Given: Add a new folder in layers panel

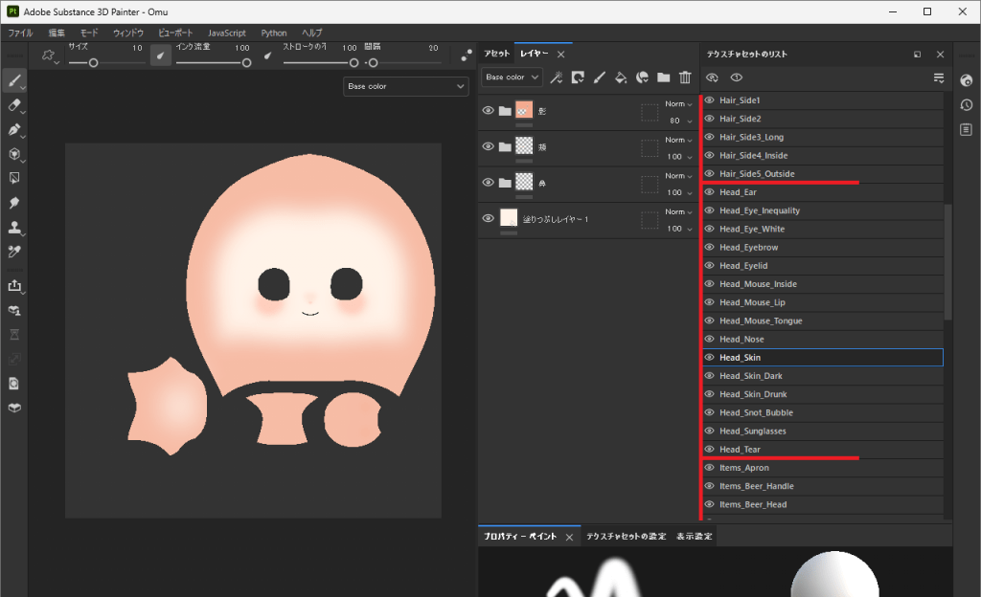Looking at the screenshot, I should click(x=663, y=77).
